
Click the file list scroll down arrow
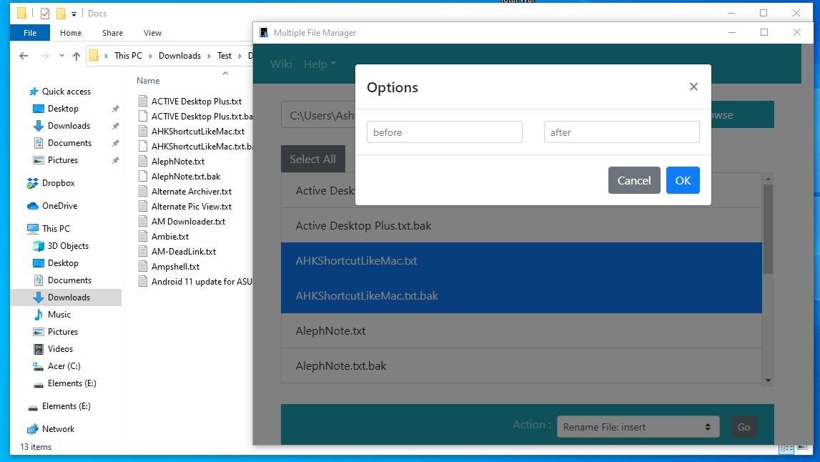coord(768,380)
